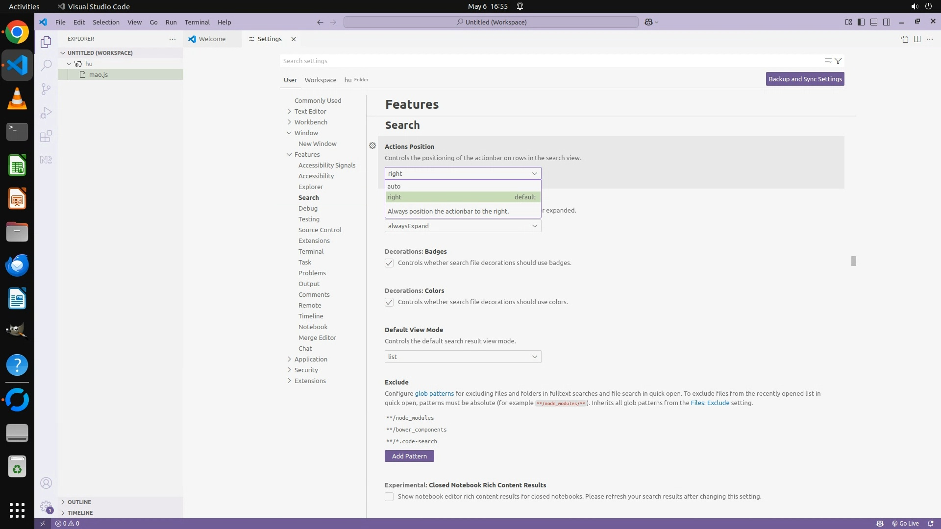
Task: Open the Search view in activity bar
Action: click(46, 65)
